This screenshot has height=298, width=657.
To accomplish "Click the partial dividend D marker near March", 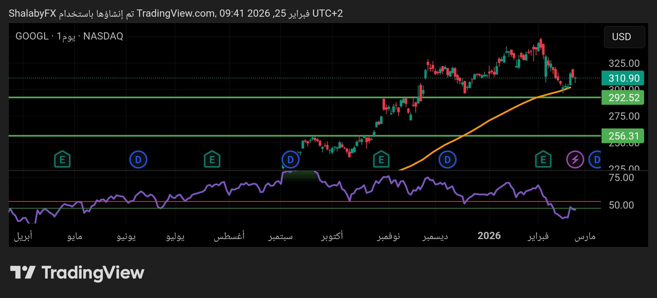I will (596, 159).
